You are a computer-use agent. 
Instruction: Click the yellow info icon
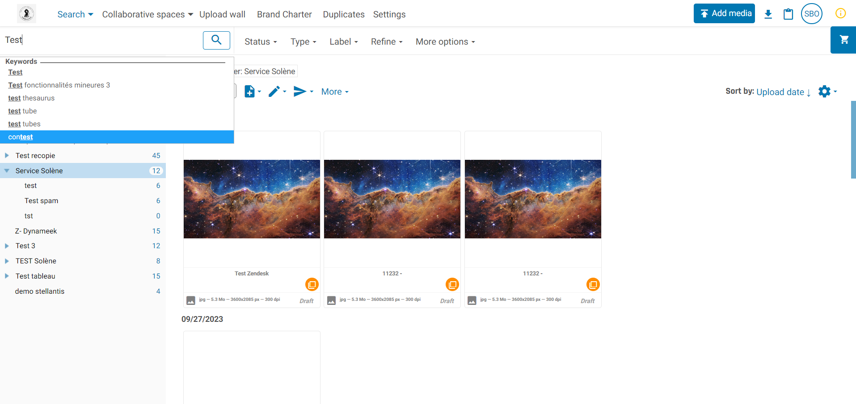(840, 13)
